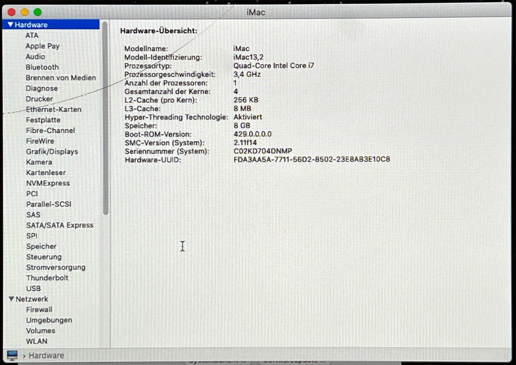Viewport: 516px width, 365px height.
Task: Select PCI in the sidebar
Action: (x=32, y=194)
